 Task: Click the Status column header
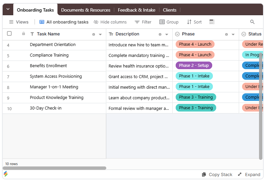coord(251,34)
